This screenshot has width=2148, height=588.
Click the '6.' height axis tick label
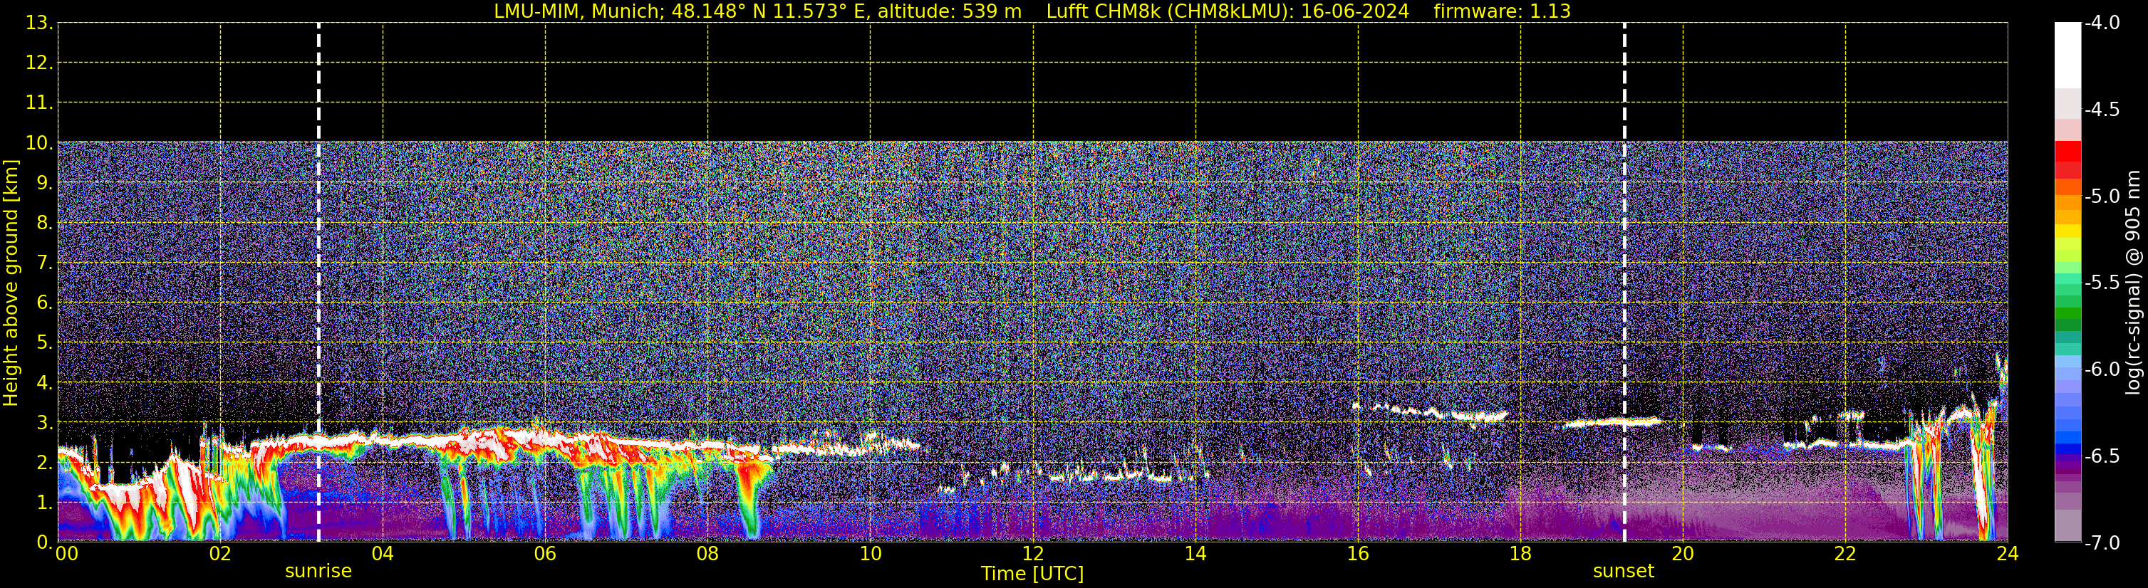point(44,303)
